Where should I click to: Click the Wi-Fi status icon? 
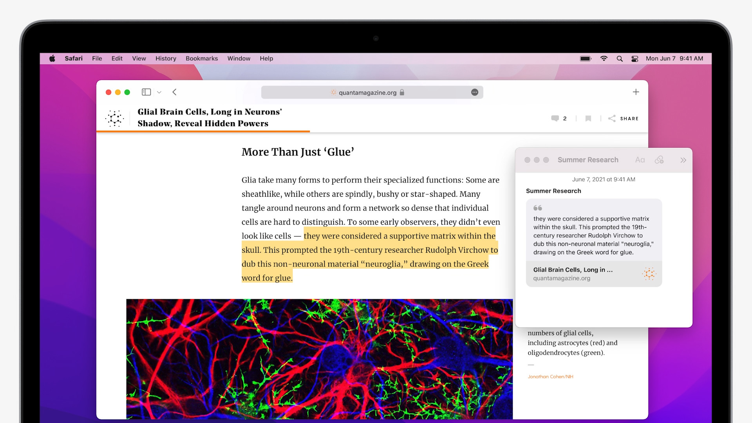604,59
